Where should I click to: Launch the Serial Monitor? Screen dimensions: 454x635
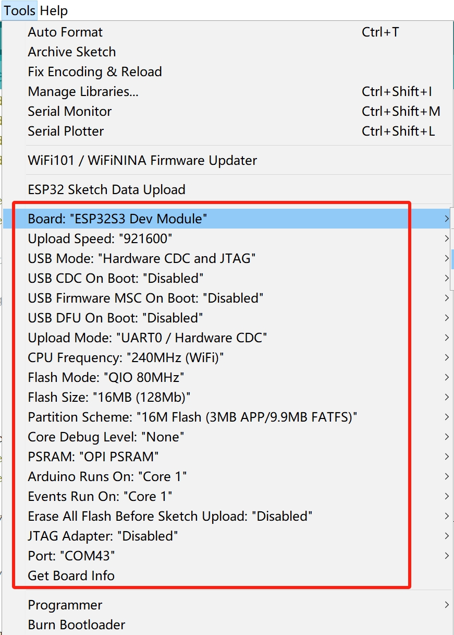[227, 112]
